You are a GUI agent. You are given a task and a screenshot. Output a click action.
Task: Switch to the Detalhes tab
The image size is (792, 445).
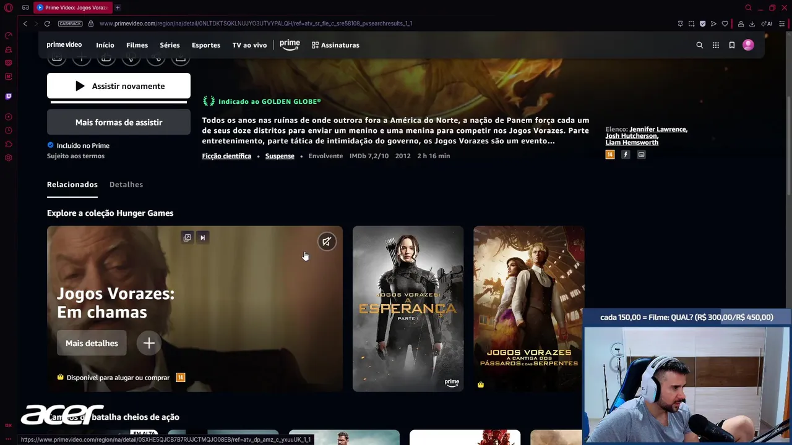click(126, 184)
